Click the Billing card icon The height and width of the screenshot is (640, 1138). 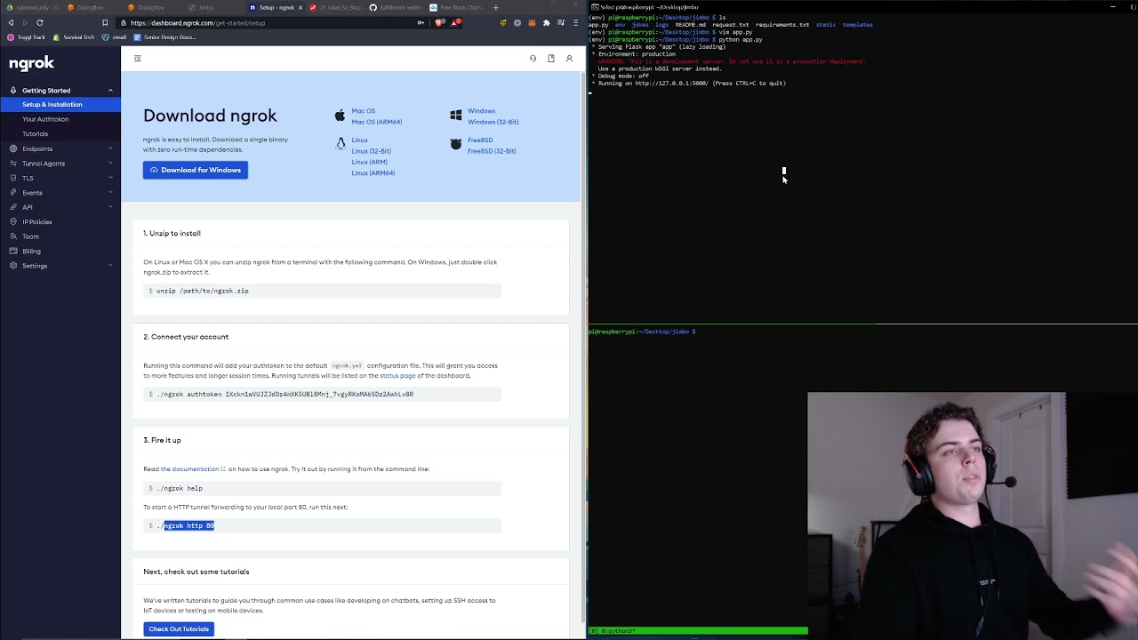(13, 251)
